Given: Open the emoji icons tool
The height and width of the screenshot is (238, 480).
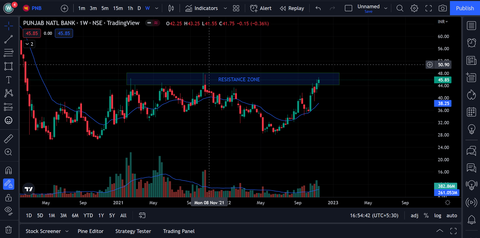Looking at the screenshot, I should pos(8,120).
